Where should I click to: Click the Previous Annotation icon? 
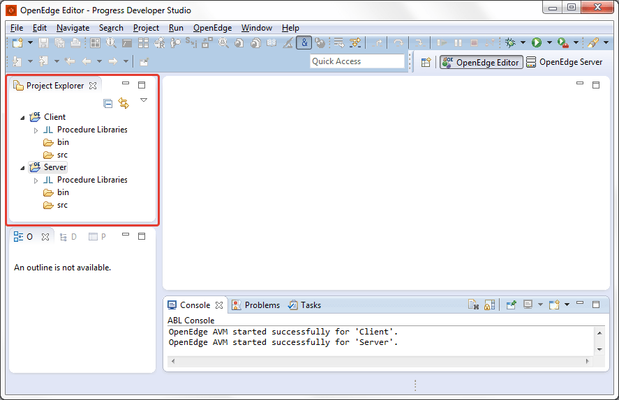(x=43, y=61)
